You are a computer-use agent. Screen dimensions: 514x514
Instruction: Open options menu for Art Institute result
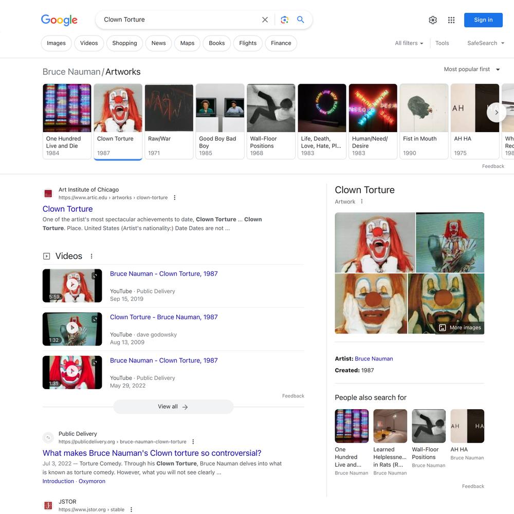[175, 198]
